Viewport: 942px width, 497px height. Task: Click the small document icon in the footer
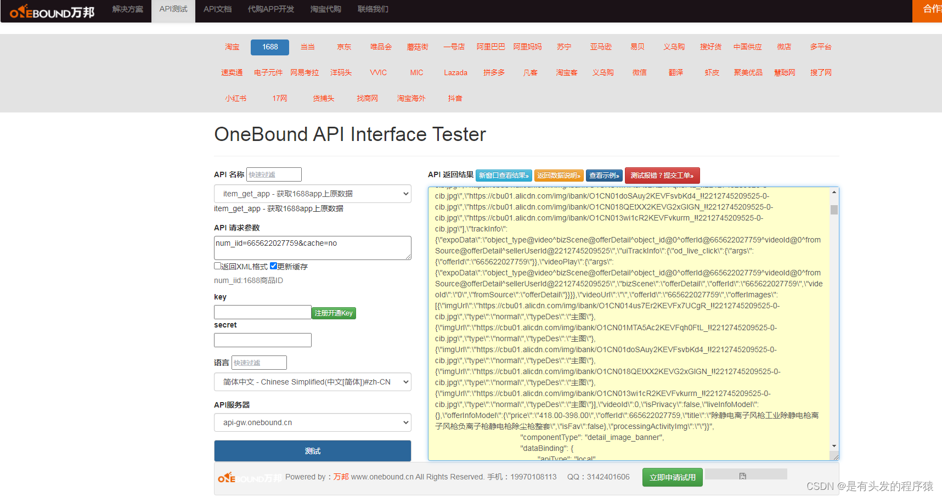(742, 476)
